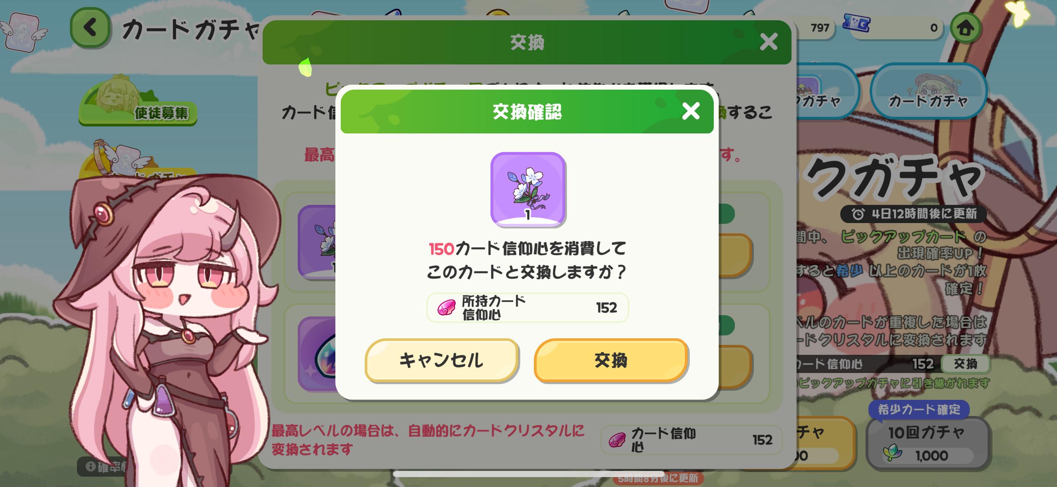This screenshot has width=1057, height=487.
Task: Tap the 所持カード信仰心 152 field
Action: pyautogui.click(x=528, y=308)
